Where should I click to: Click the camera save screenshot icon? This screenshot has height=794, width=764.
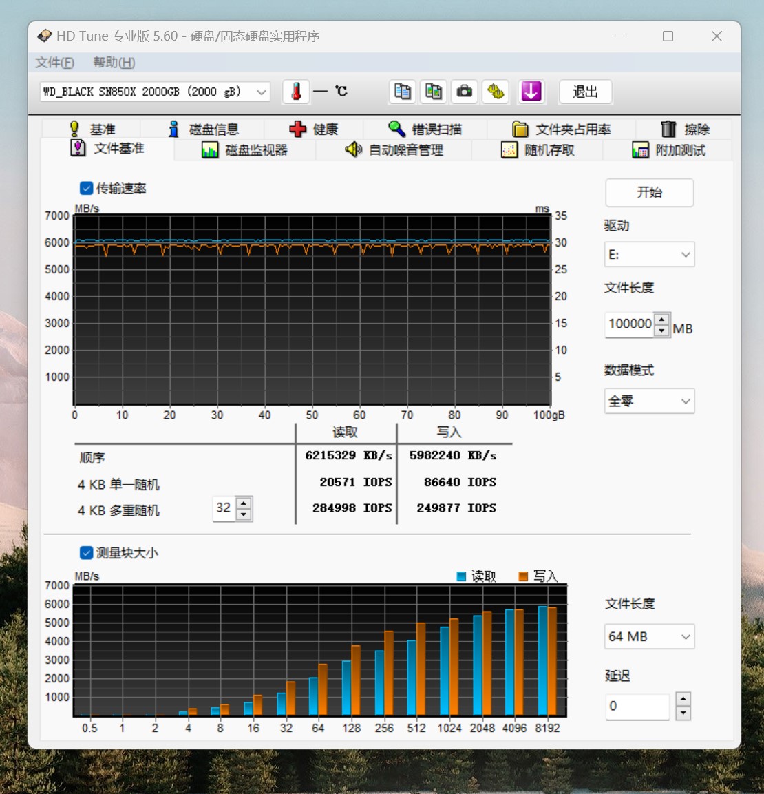coord(465,92)
